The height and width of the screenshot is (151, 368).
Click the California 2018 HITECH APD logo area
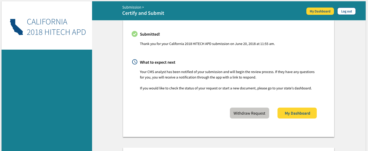47,27
